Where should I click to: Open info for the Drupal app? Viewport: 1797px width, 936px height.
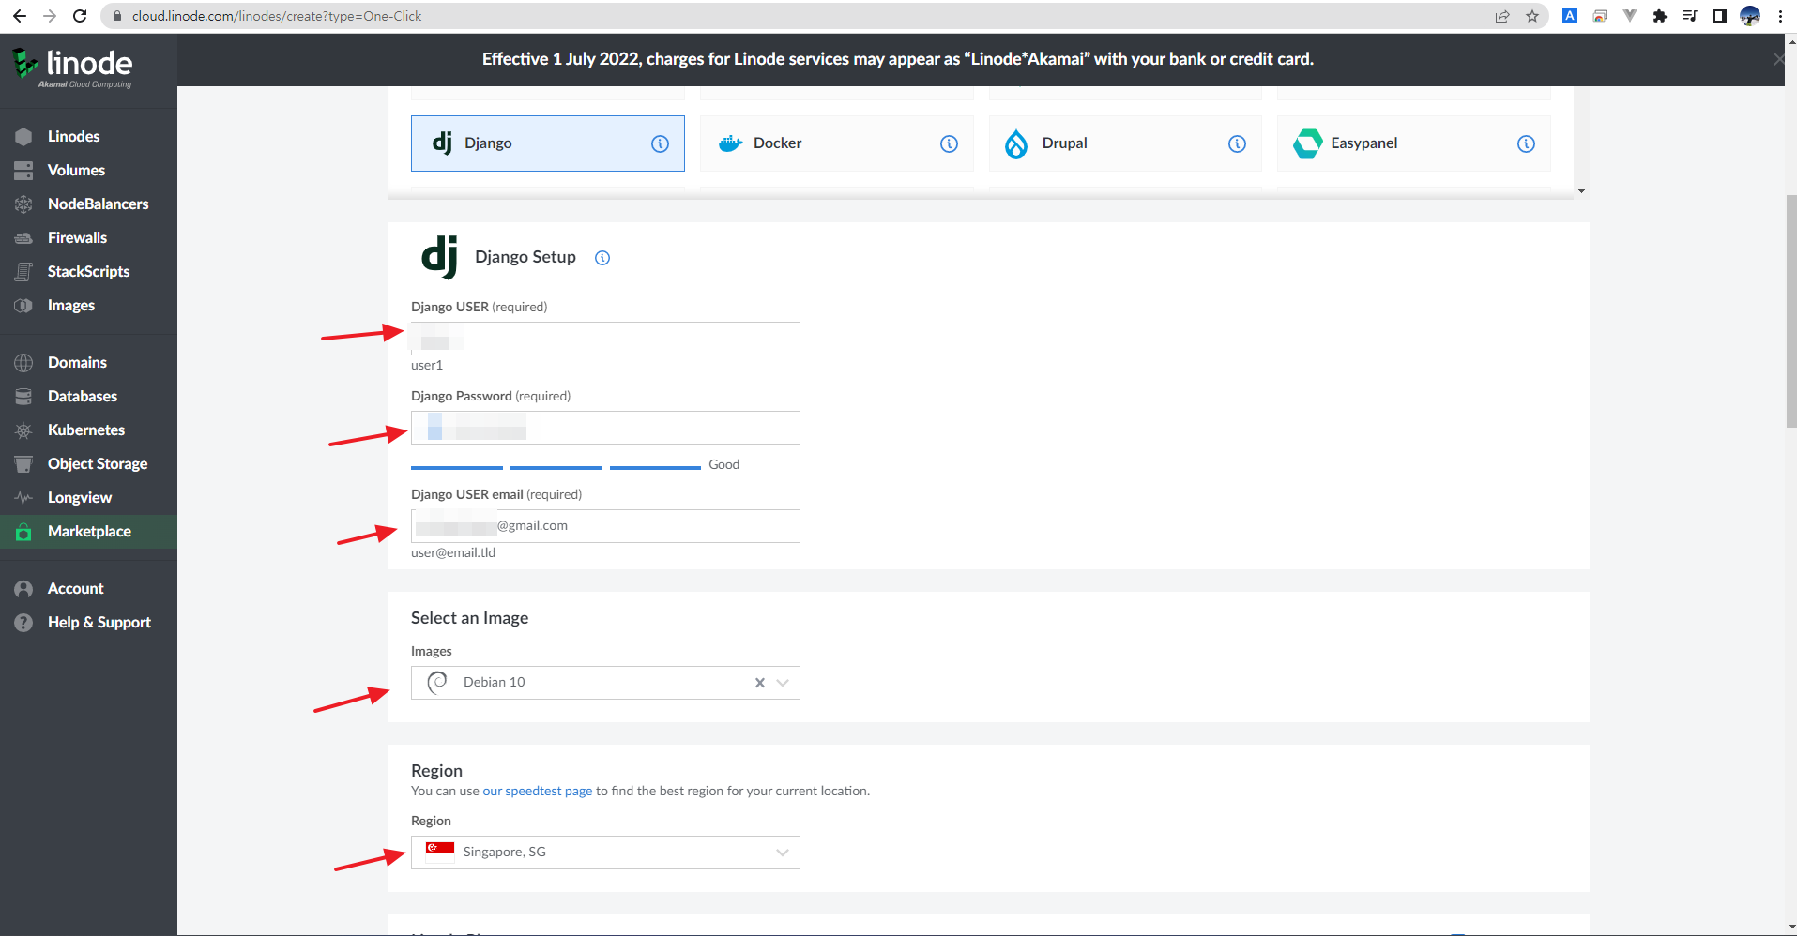coord(1238,143)
